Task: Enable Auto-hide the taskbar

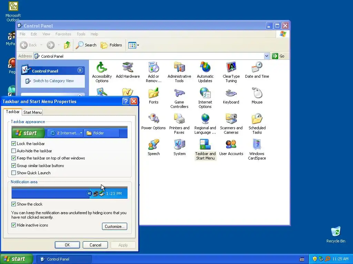Action: tap(13, 151)
